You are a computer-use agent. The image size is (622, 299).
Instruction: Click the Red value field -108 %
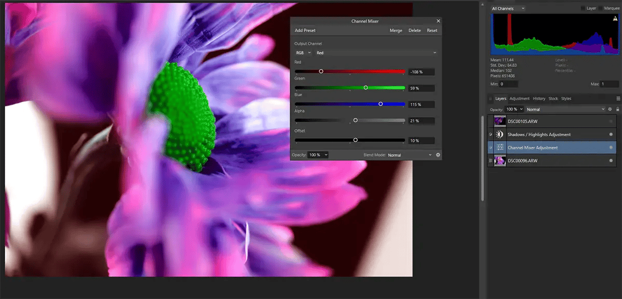(421, 72)
